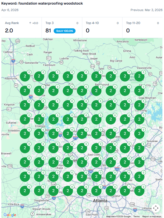Open the map camera controls button
164x218 pixels.
tap(156, 208)
